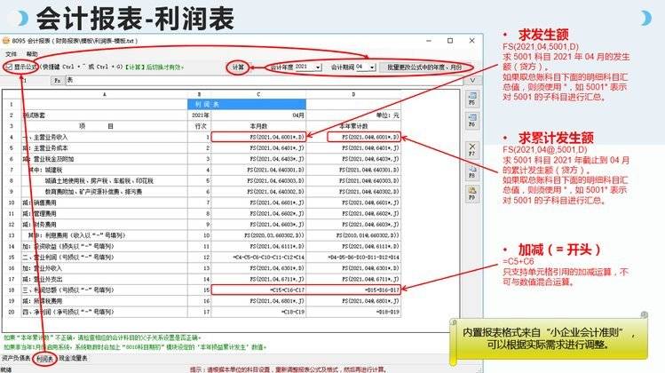Open the 会计年度 2021 dropdown
Viewport: 665px width, 373px height.
(316, 67)
